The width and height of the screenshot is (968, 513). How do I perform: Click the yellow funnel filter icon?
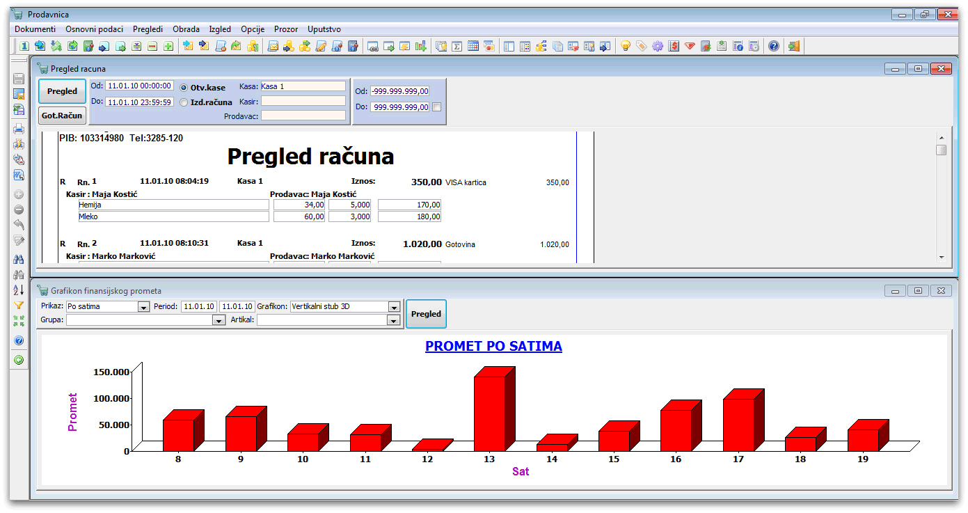pyautogui.click(x=19, y=305)
